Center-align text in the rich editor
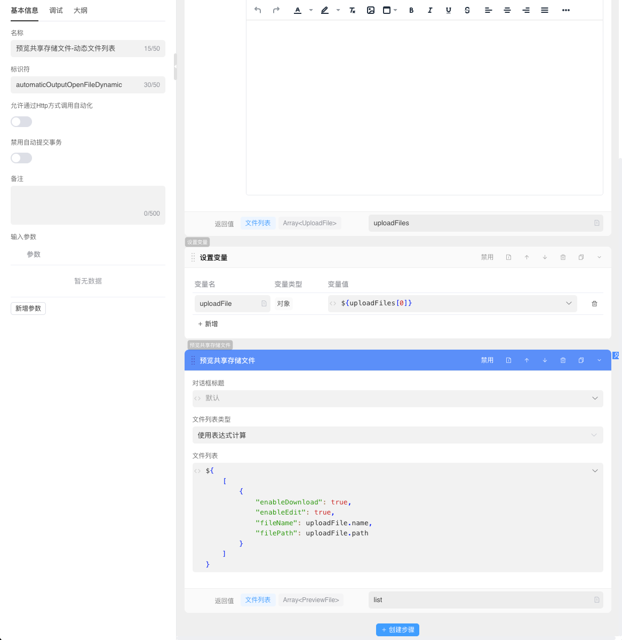622x640 pixels. pyautogui.click(x=507, y=10)
